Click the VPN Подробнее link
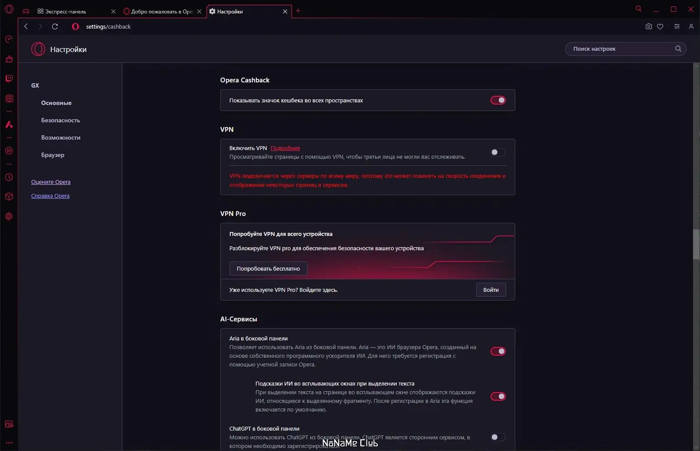The height and width of the screenshot is (451, 700). [285, 148]
